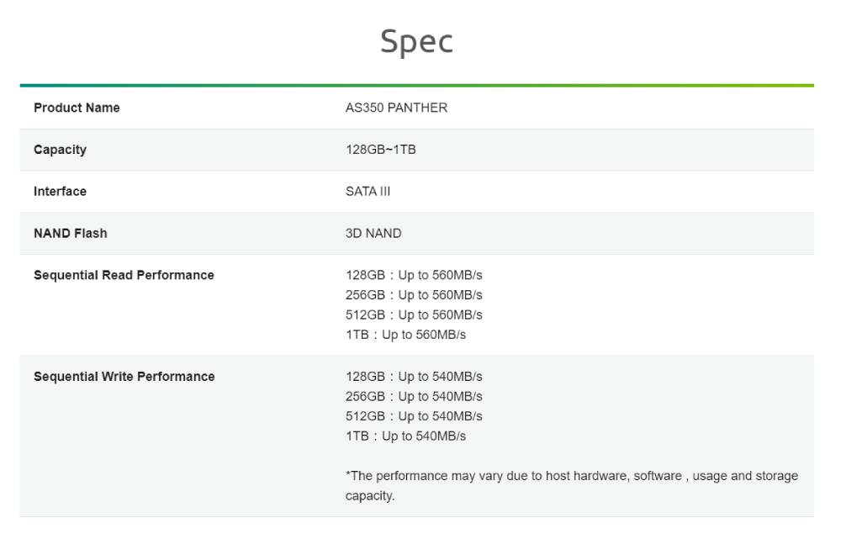
Task: Click Sequential Write Performance label
Action: (124, 377)
